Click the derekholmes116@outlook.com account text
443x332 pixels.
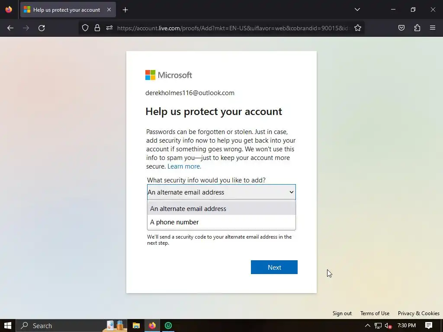[190, 93]
